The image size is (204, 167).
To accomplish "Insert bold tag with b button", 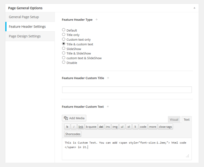I will click(x=67, y=127).
